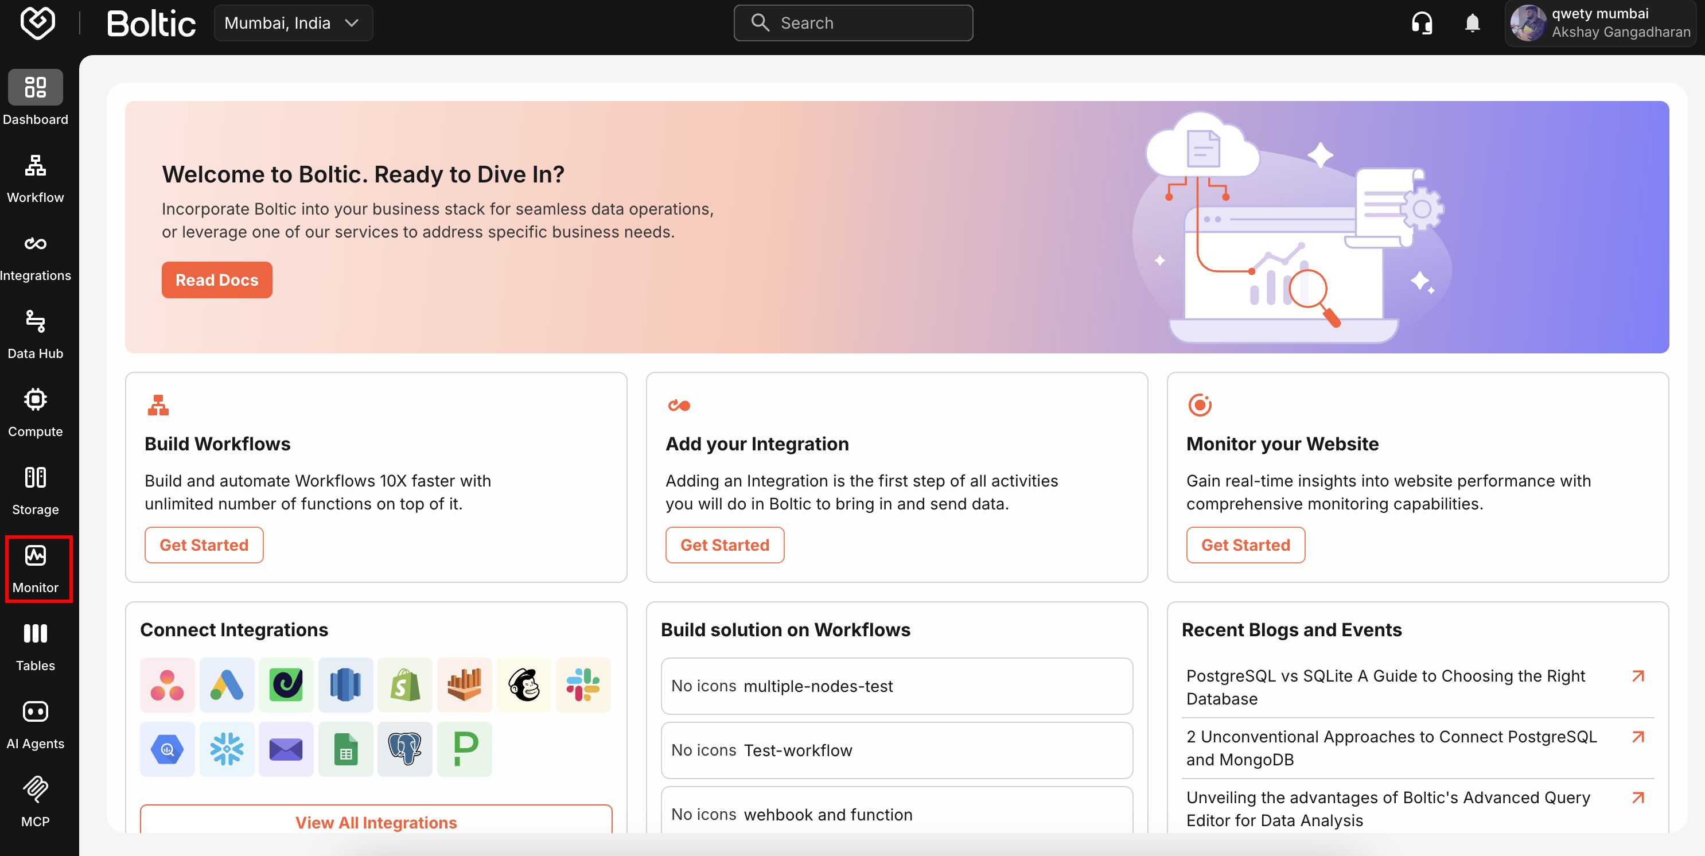Click the headset support icon
The height and width of the screenshot is (856, 1705).
point(1421,23)
